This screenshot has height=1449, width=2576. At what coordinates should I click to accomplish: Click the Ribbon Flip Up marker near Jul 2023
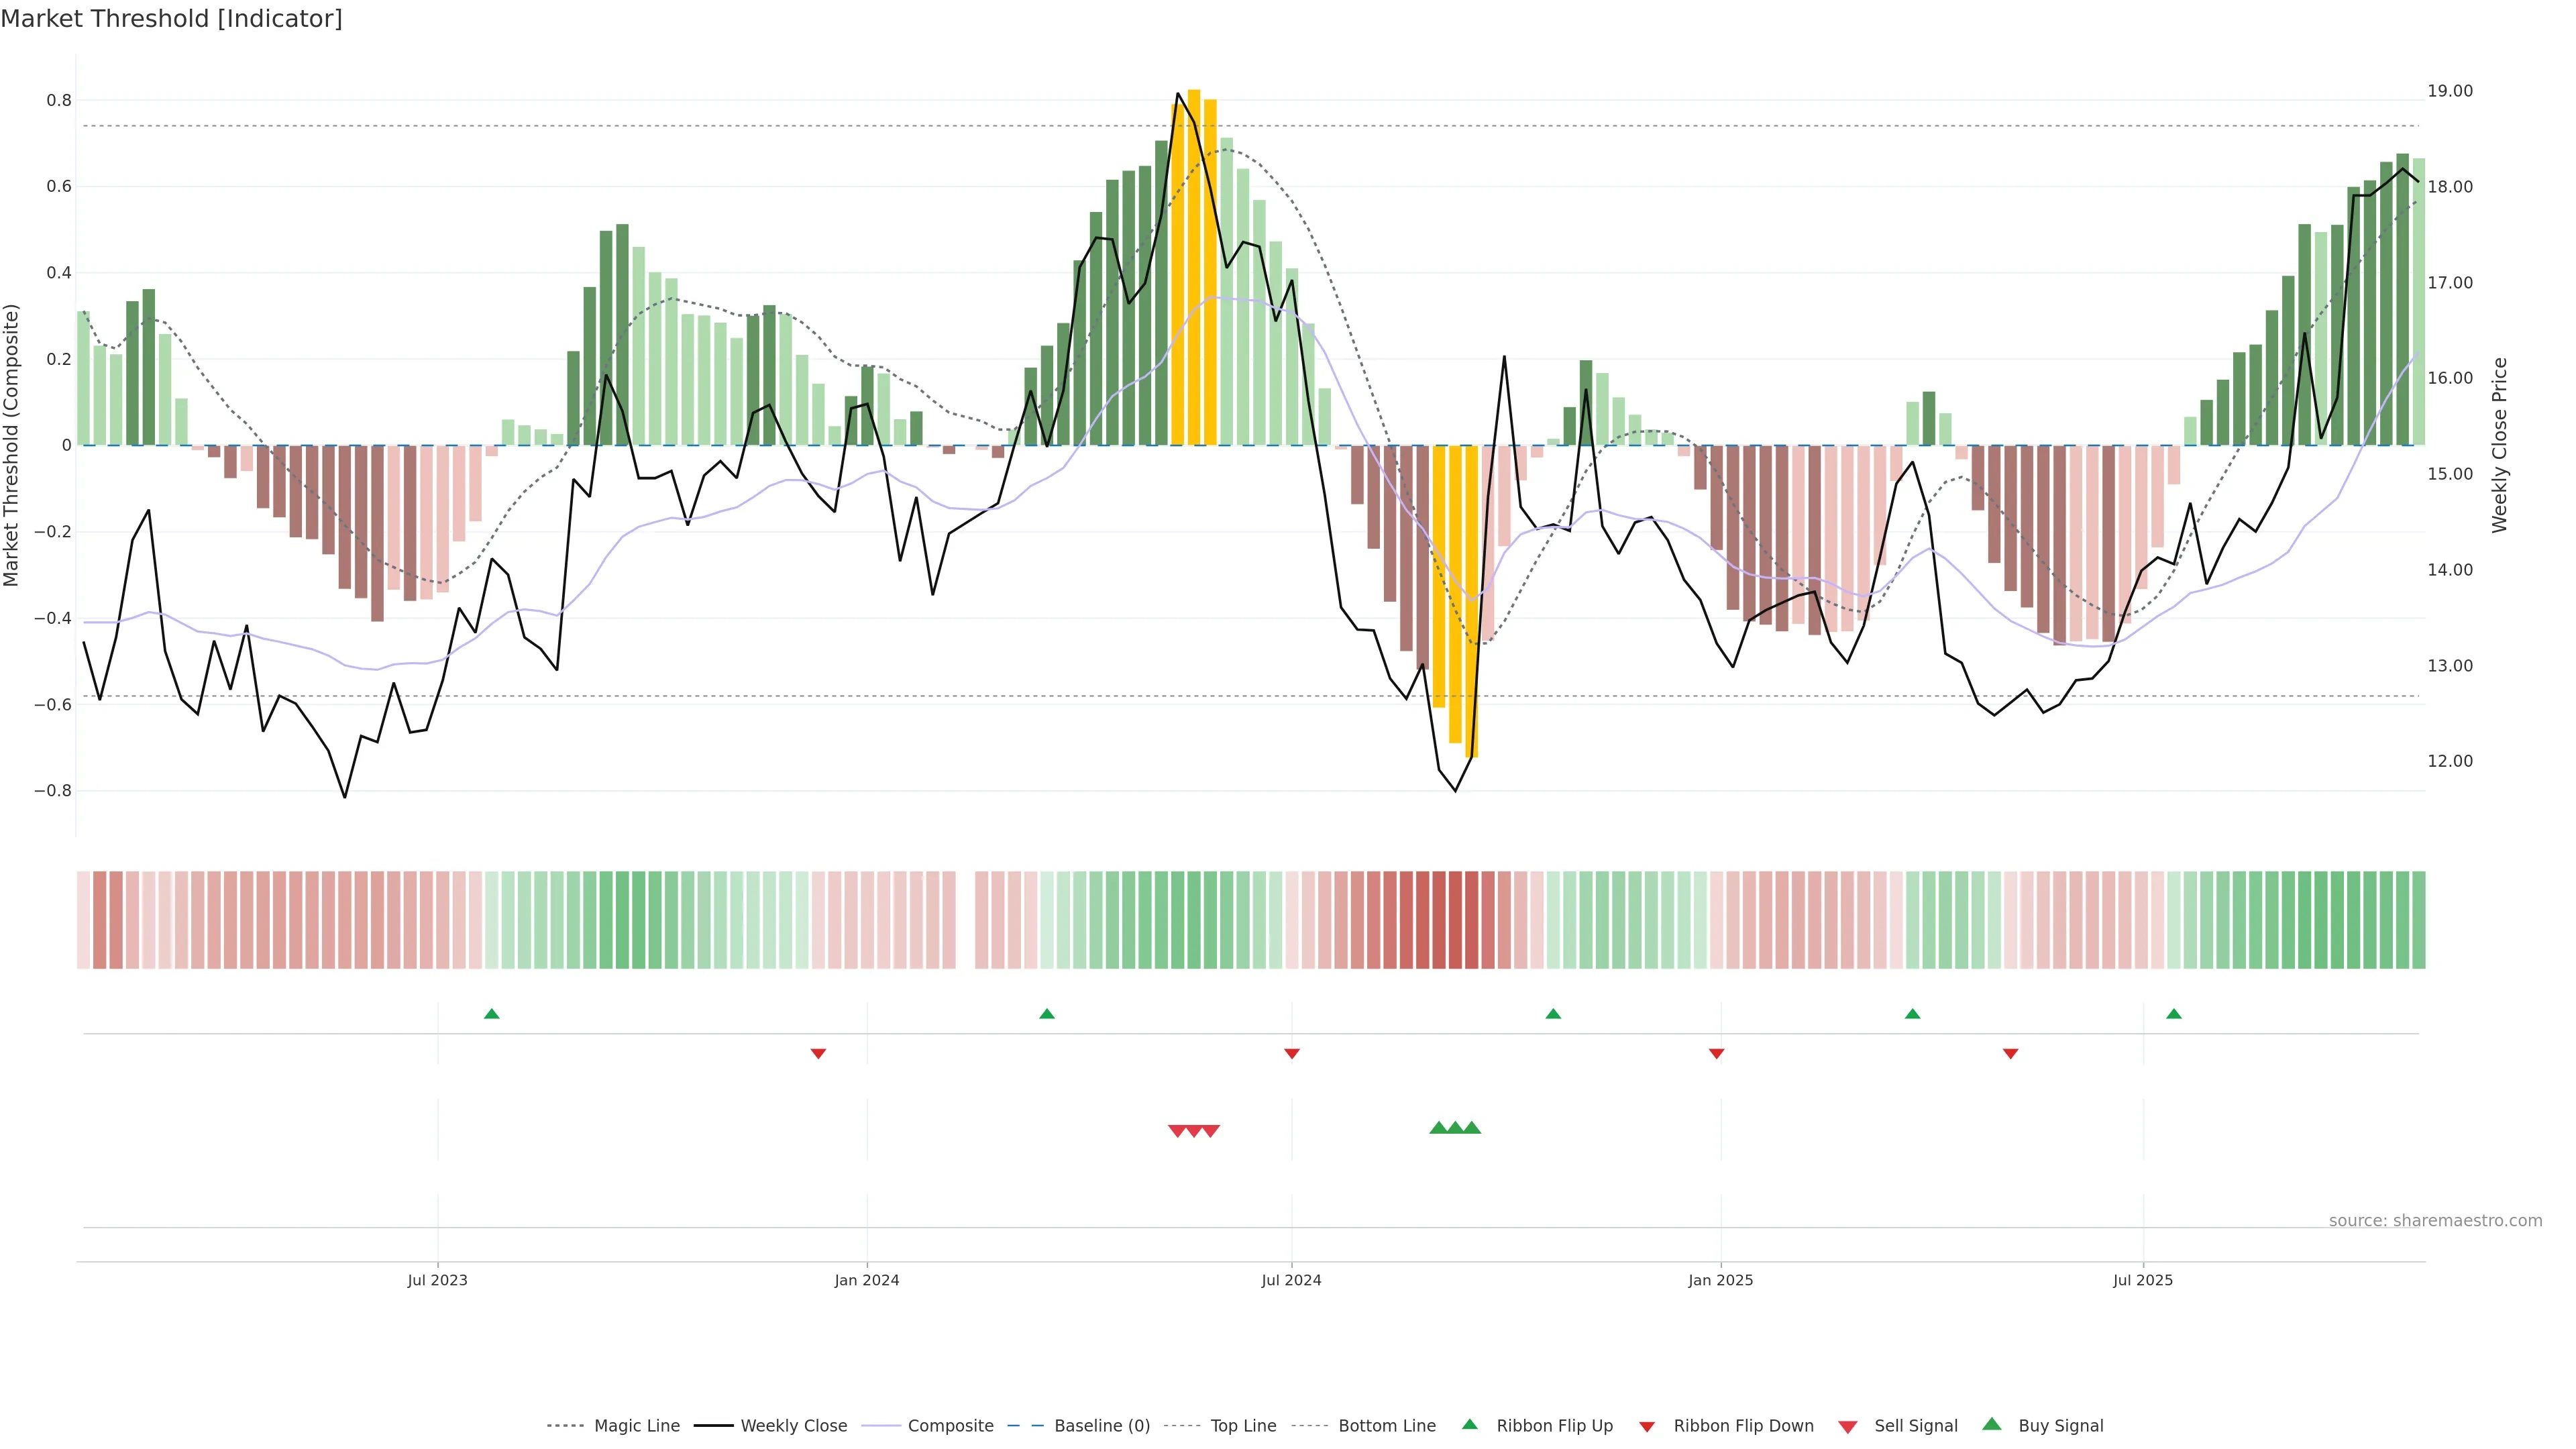(491, 1014)
